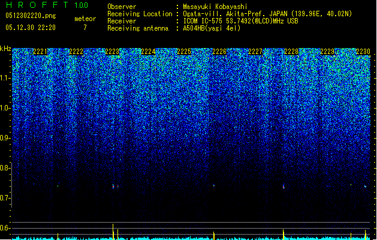The width and height of the screenshot is (377, 240).
Task: Click the 'Receiver' field label
Action: click(x=122, y=21)
